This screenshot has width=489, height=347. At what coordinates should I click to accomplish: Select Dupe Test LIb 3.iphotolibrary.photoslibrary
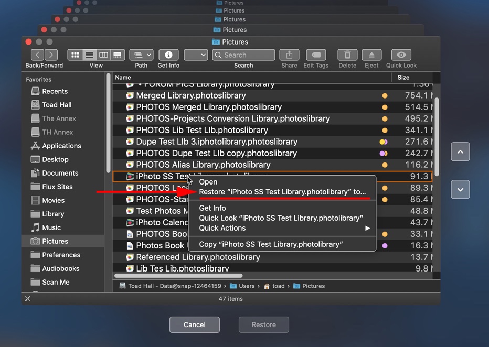coord(272,142)
